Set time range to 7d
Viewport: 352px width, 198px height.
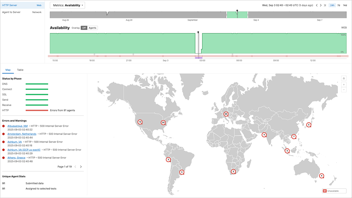click(339, 5)
